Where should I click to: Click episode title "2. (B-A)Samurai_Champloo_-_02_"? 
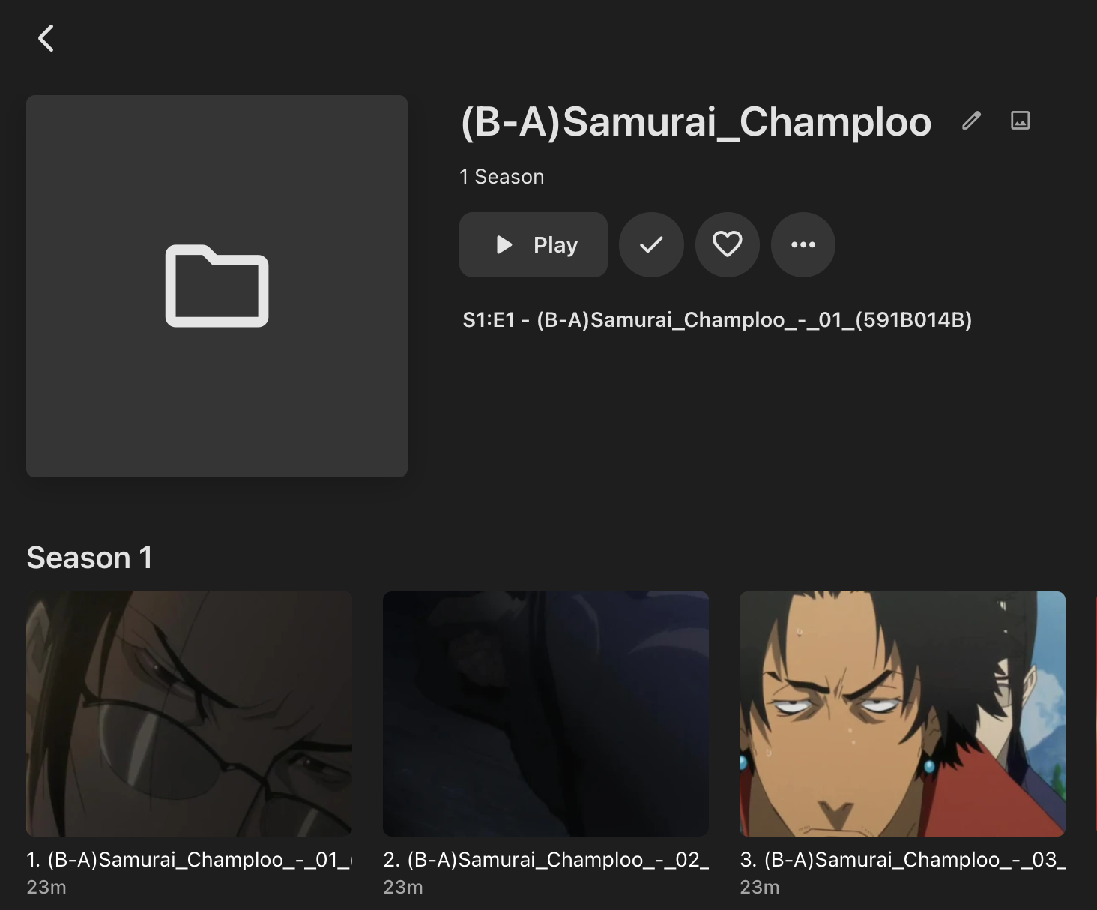coord(546,859)
